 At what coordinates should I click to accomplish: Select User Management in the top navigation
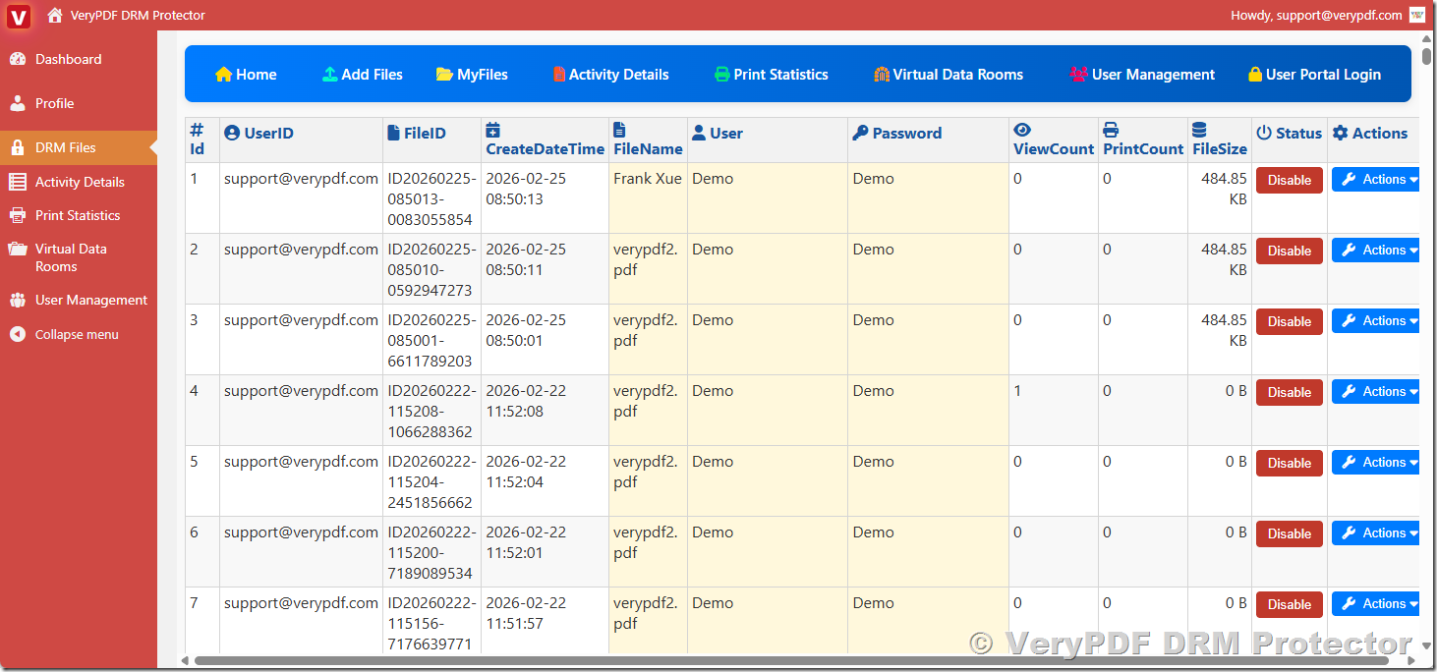1141,74
